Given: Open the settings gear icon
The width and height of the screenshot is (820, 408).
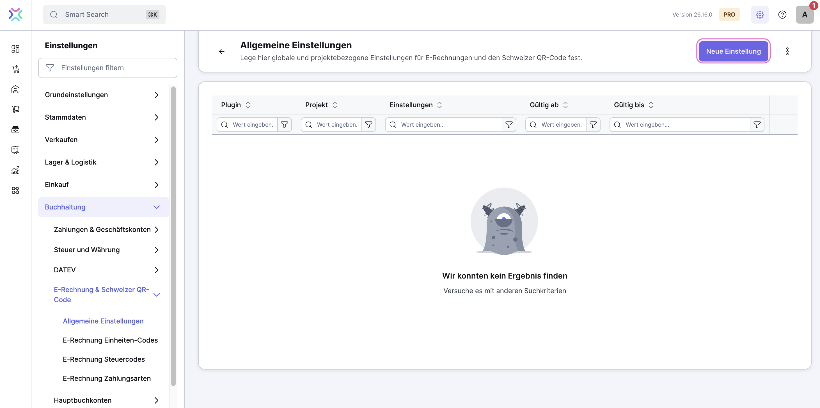Looking at the screenshot, I should point(759,15).
